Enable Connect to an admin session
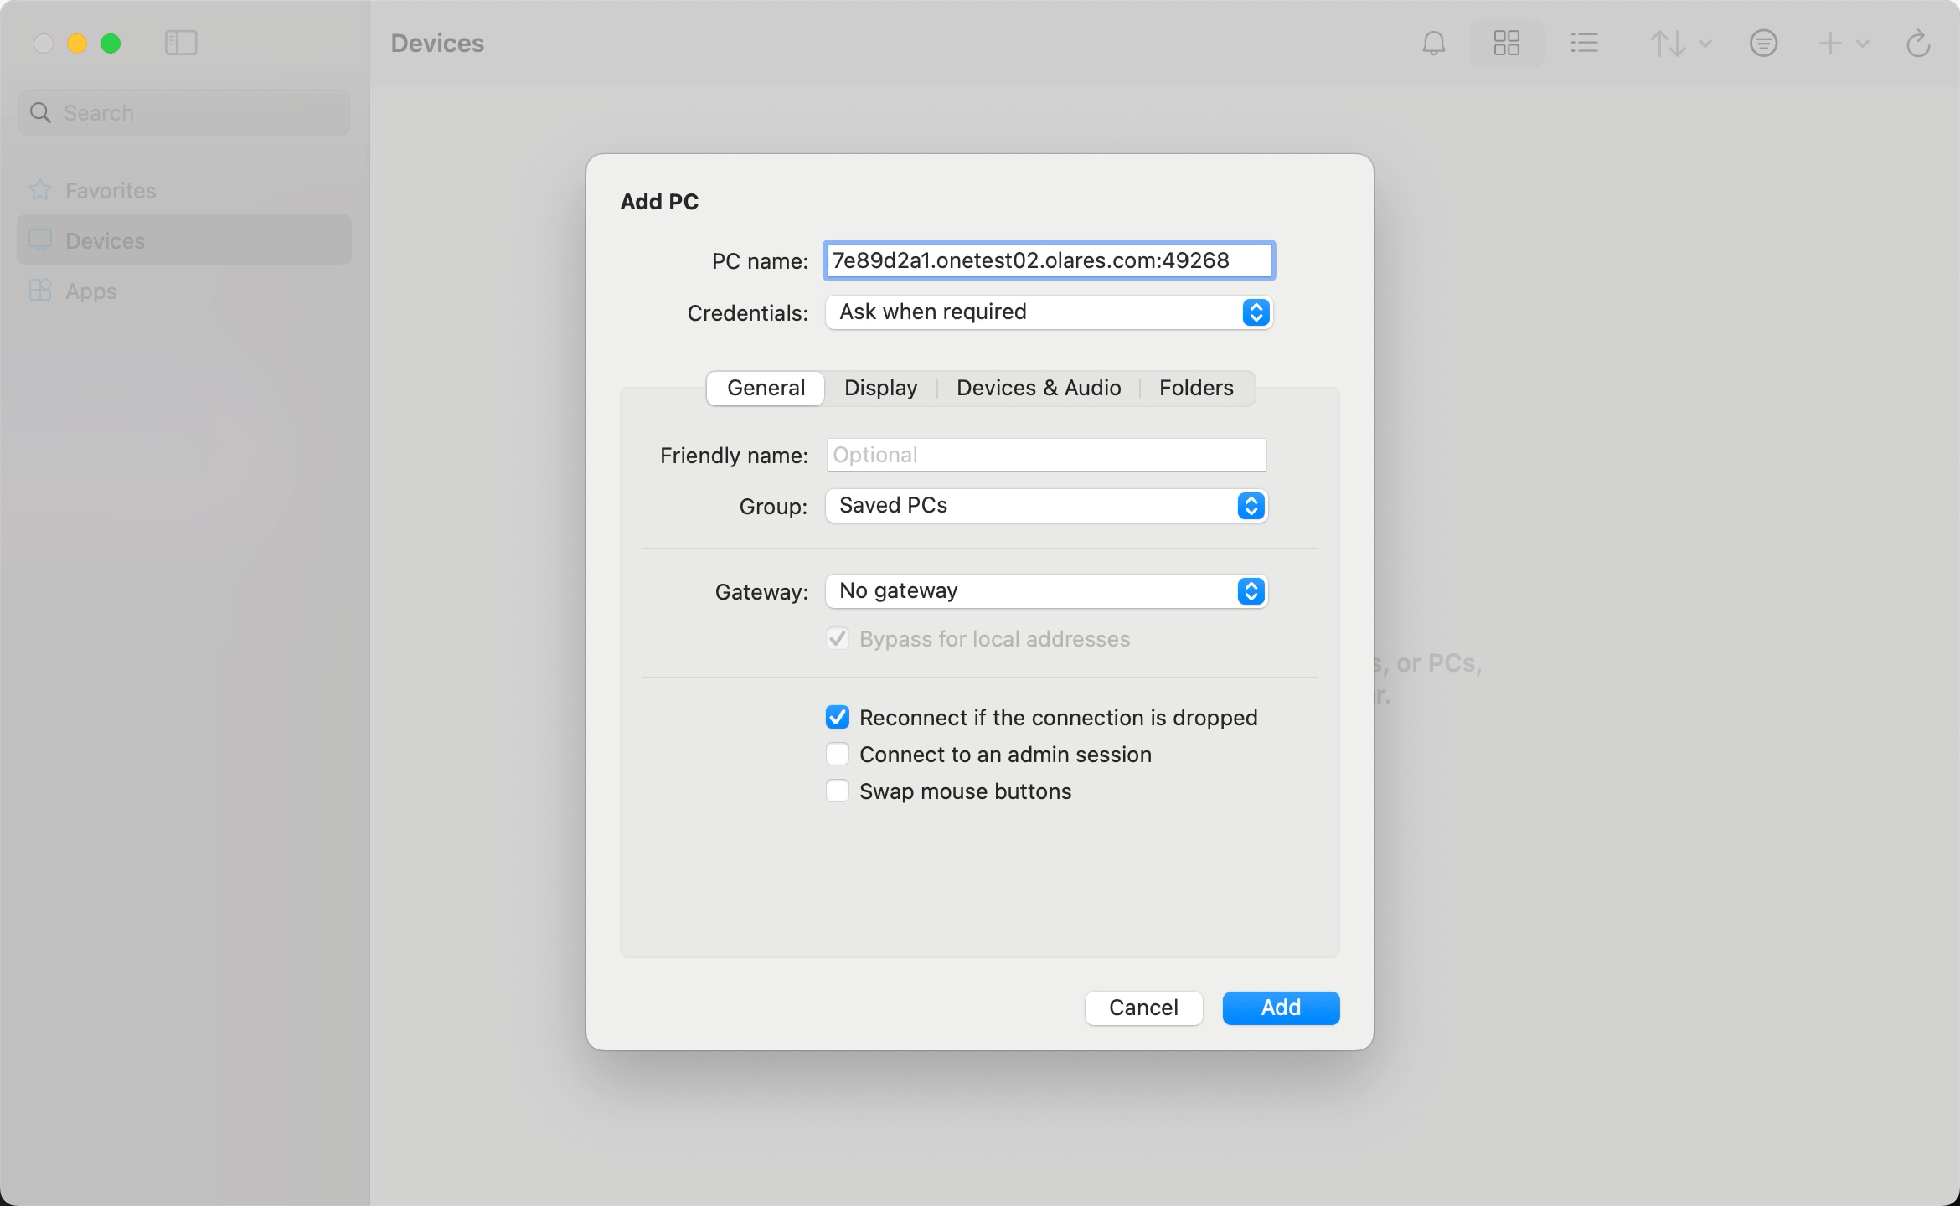 pos(838,755)
